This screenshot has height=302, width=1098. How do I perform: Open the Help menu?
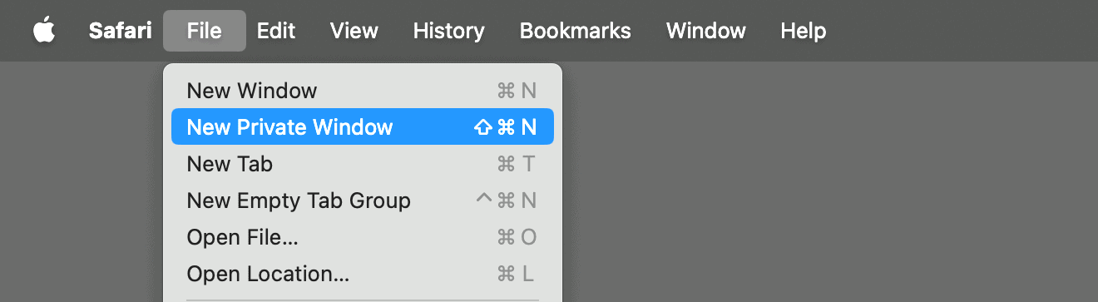804,31
